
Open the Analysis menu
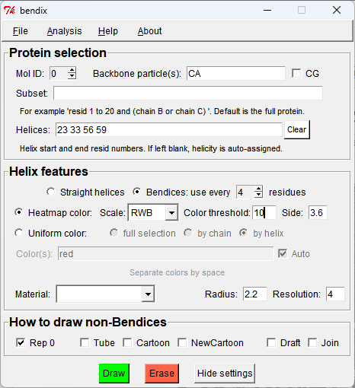pos(64,31)
